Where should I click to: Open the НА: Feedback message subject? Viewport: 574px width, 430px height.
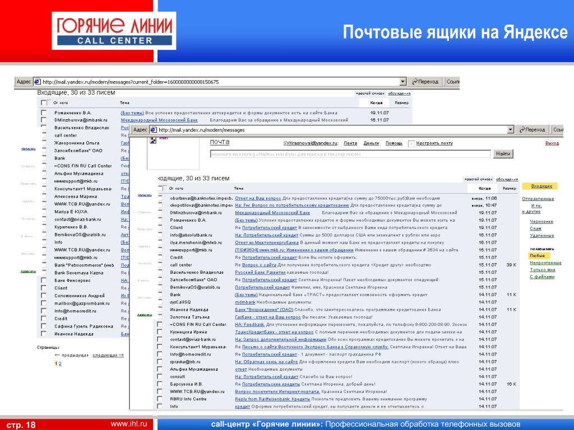coord(249,324)
